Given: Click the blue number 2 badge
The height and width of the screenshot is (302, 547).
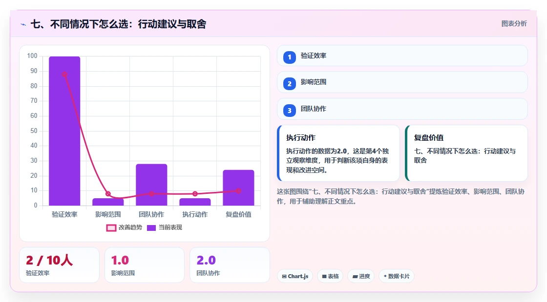Looking at the screenshot, I should tap(290, 84).
